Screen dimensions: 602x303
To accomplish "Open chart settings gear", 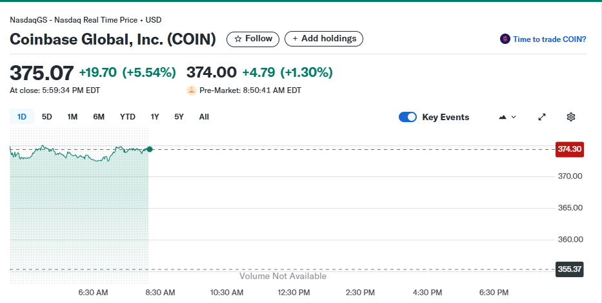I will tap(571, 117).
